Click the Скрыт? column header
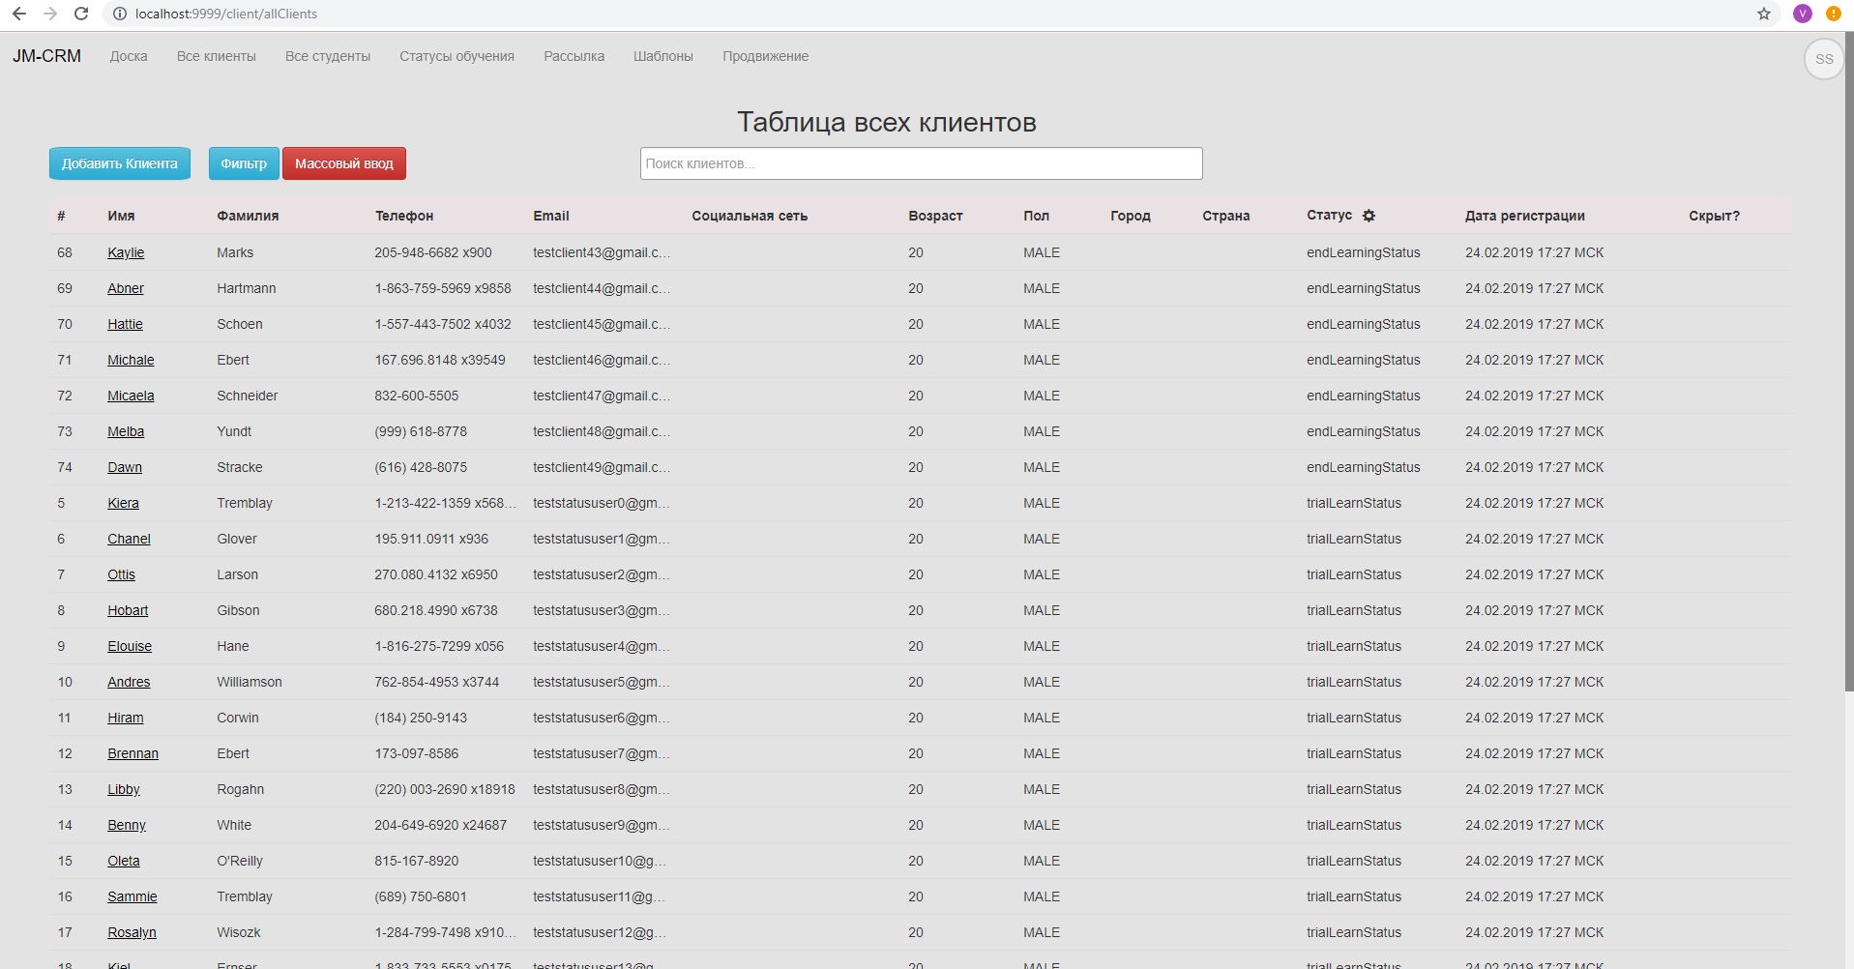 [x=1714, y=216]
